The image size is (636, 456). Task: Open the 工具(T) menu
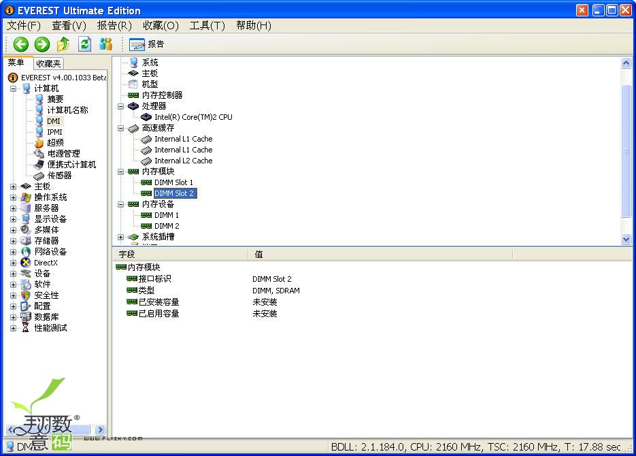[x=207, y=26]
